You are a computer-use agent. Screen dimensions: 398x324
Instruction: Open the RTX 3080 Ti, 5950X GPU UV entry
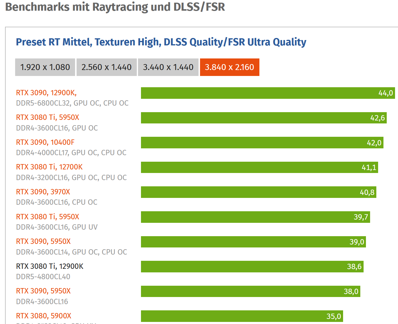point(47,217)
